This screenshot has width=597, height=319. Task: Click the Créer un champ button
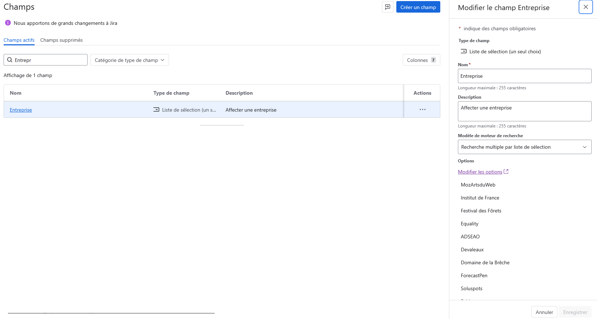tap(418, 7)
